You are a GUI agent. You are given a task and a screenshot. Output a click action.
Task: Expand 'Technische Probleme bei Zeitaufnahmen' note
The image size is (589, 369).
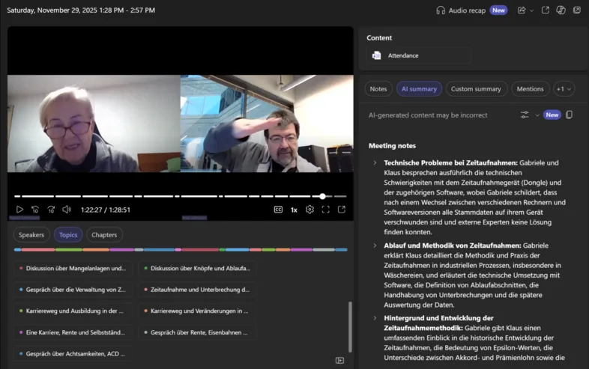pyautogui.click(x=375, y=162)
